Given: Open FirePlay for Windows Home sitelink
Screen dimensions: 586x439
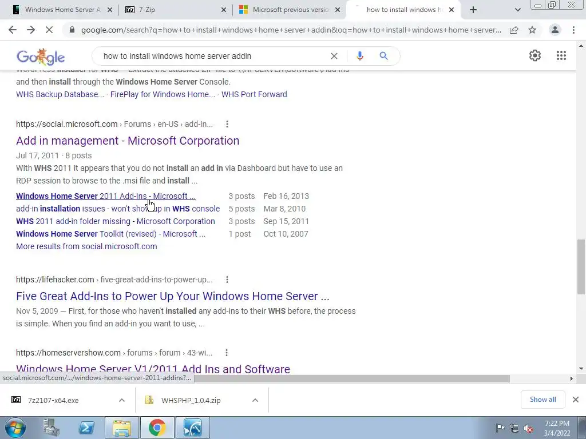Looking at the screenshot, I should coord(163,94).
